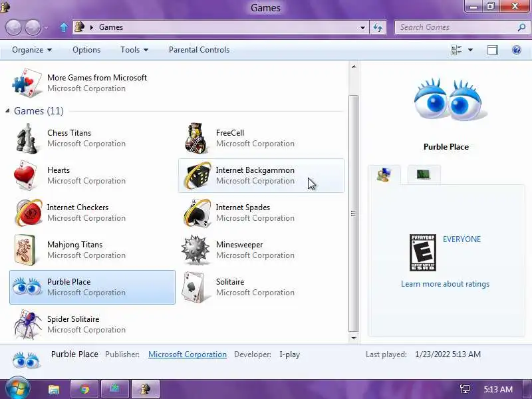The image size is (532, 399).
Task: Open the Microsoft Corporation publisher link
Action: [188, 354]
